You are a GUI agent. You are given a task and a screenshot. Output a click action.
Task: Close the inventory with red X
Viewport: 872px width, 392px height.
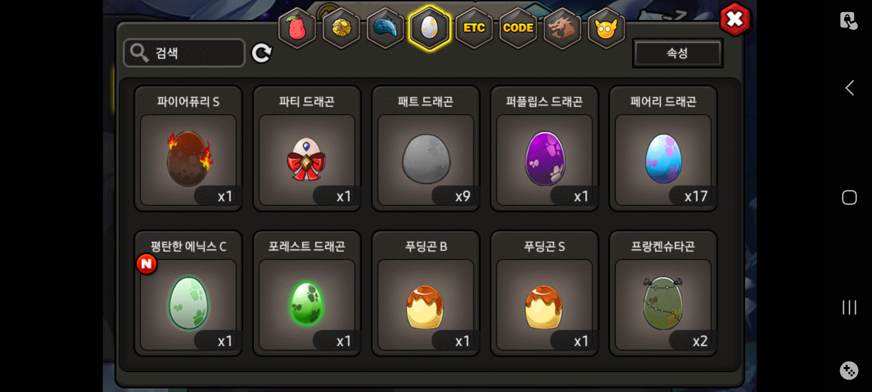(x=735, y=19)
